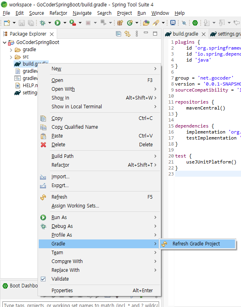
Task: Choose Properties in context menu
Action: click(100, 291)
